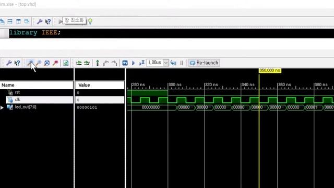Image resolution: width=334 pixels, height=188 pixels.
Task: Select the rst signal row
Action: tap(37, 92)
